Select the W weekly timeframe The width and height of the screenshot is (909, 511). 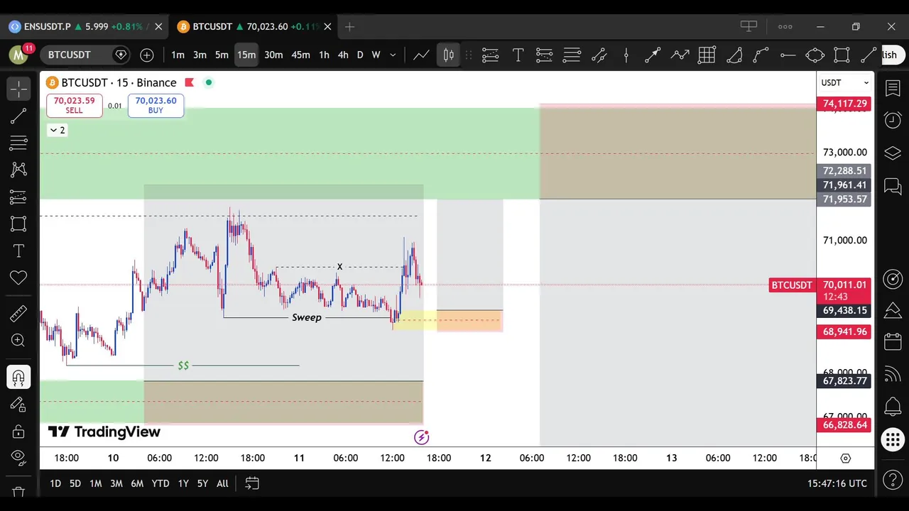click(x=376, y=55)
